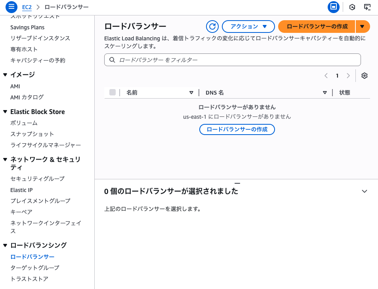
Task: Navigate to Savings Plans in the sidebar
Action: [27, 27]
